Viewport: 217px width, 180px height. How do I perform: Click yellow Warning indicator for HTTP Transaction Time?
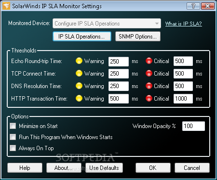79,98
